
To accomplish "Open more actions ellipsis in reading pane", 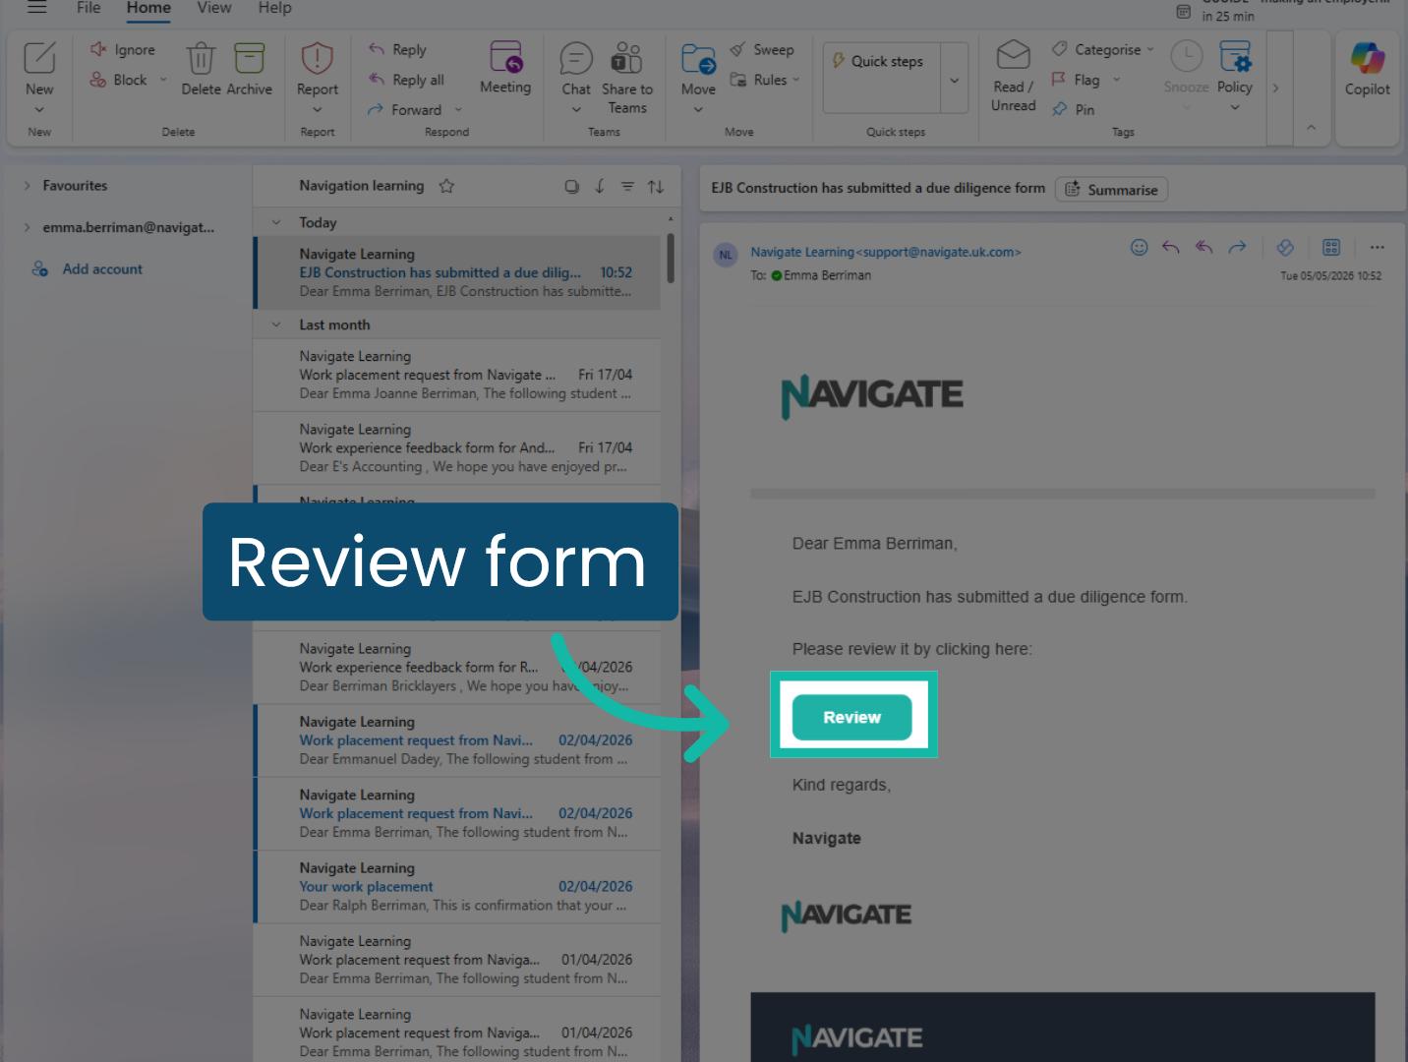I will [1377, 247].
